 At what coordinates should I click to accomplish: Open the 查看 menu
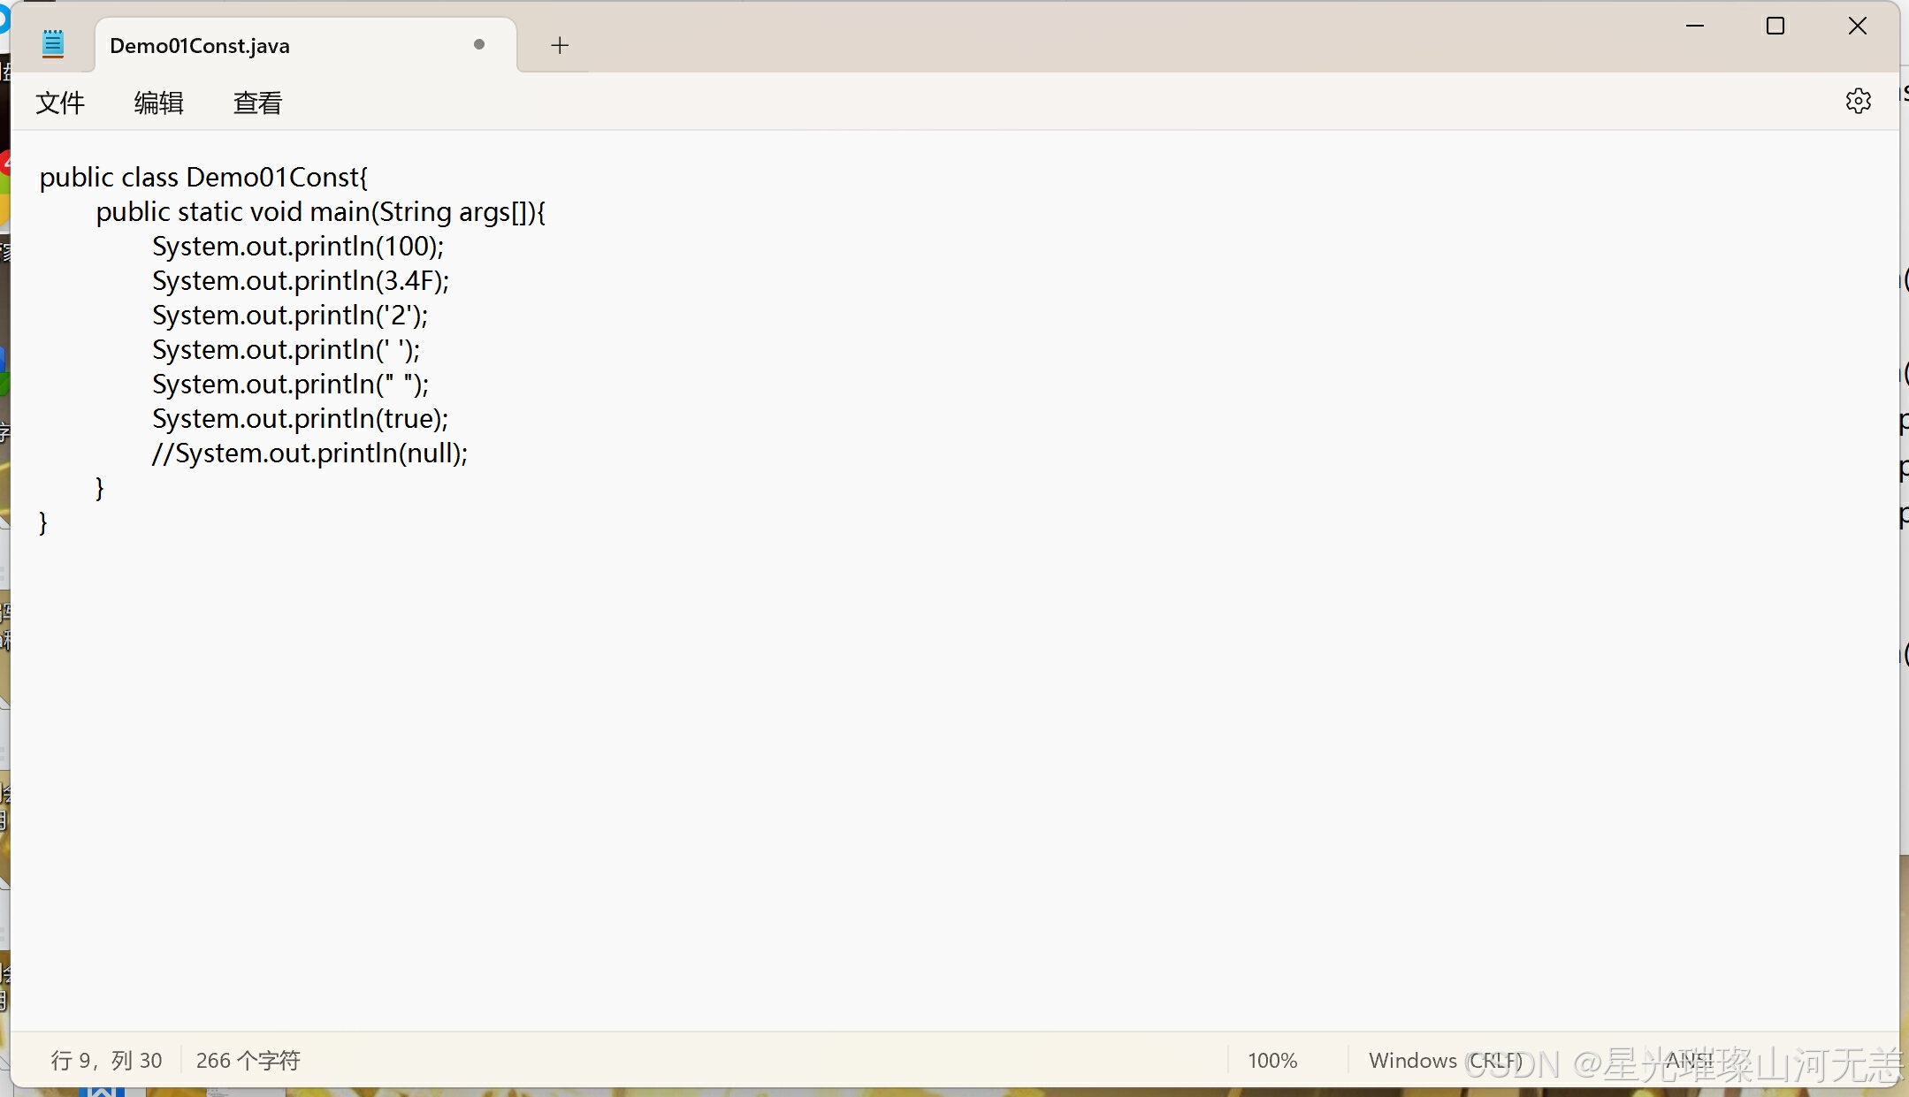point(257,103)
